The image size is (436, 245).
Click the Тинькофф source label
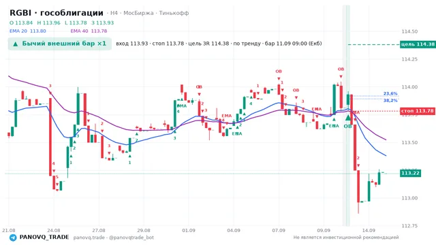tap(174, 13)
